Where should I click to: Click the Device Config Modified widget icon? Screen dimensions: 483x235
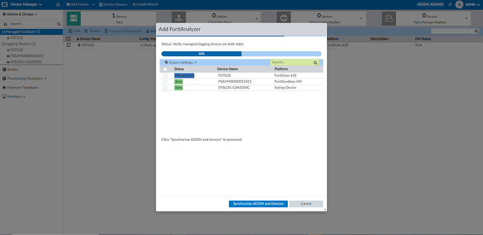(284, 19)
